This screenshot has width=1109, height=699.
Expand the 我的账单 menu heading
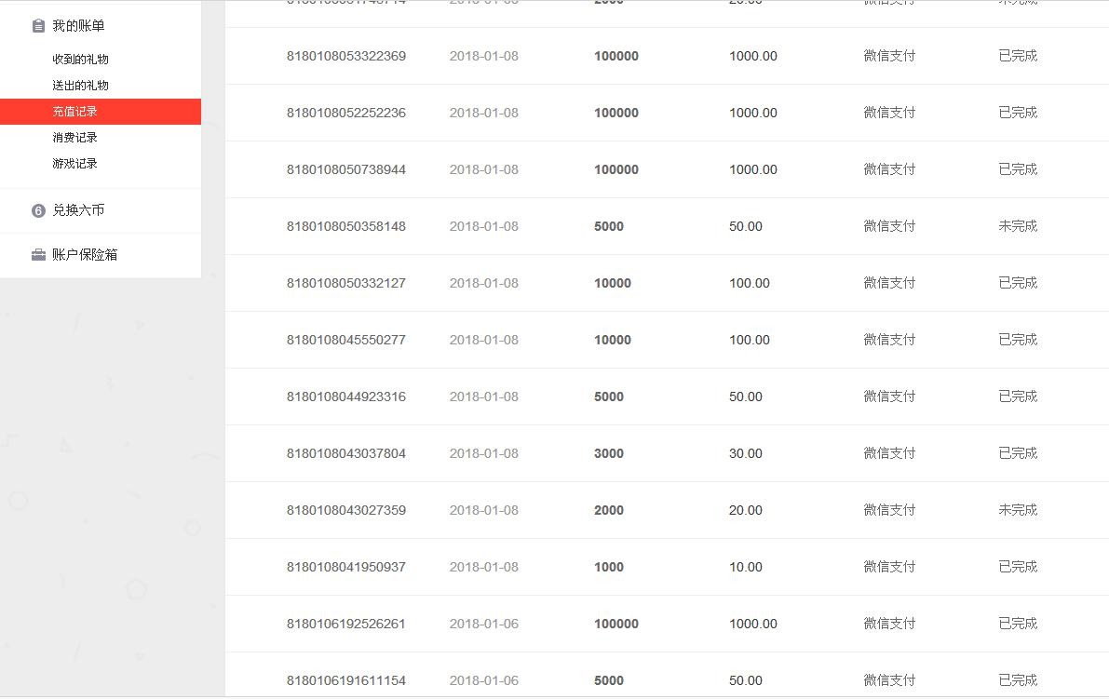[x=78, y=26]
